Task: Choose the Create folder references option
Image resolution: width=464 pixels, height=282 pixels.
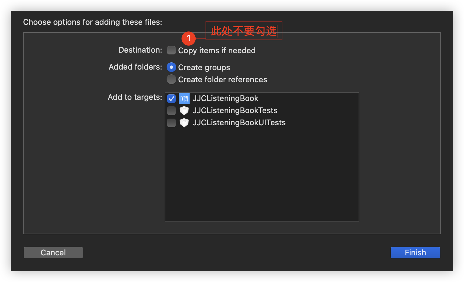Action: coord(171,79)
